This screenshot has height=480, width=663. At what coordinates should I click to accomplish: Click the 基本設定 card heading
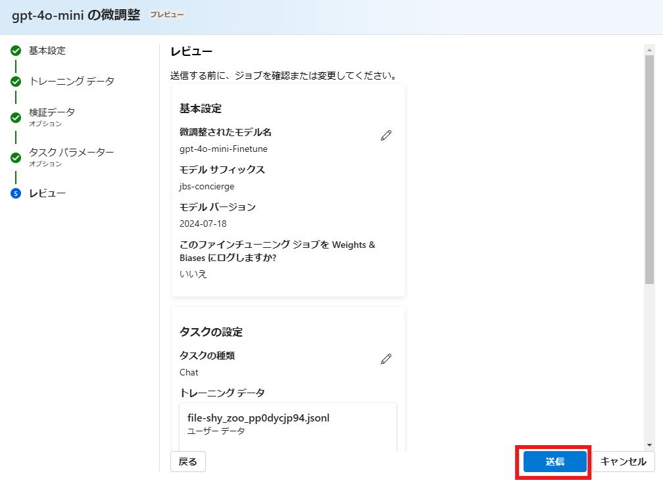click(201, 108)
